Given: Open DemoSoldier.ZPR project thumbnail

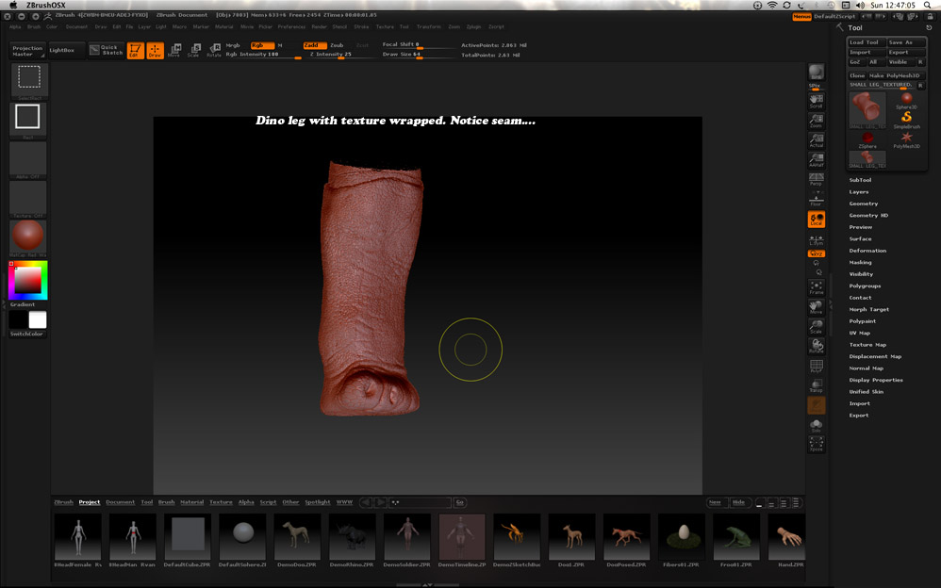Looking at the screenshot, I should click(406, 539).
